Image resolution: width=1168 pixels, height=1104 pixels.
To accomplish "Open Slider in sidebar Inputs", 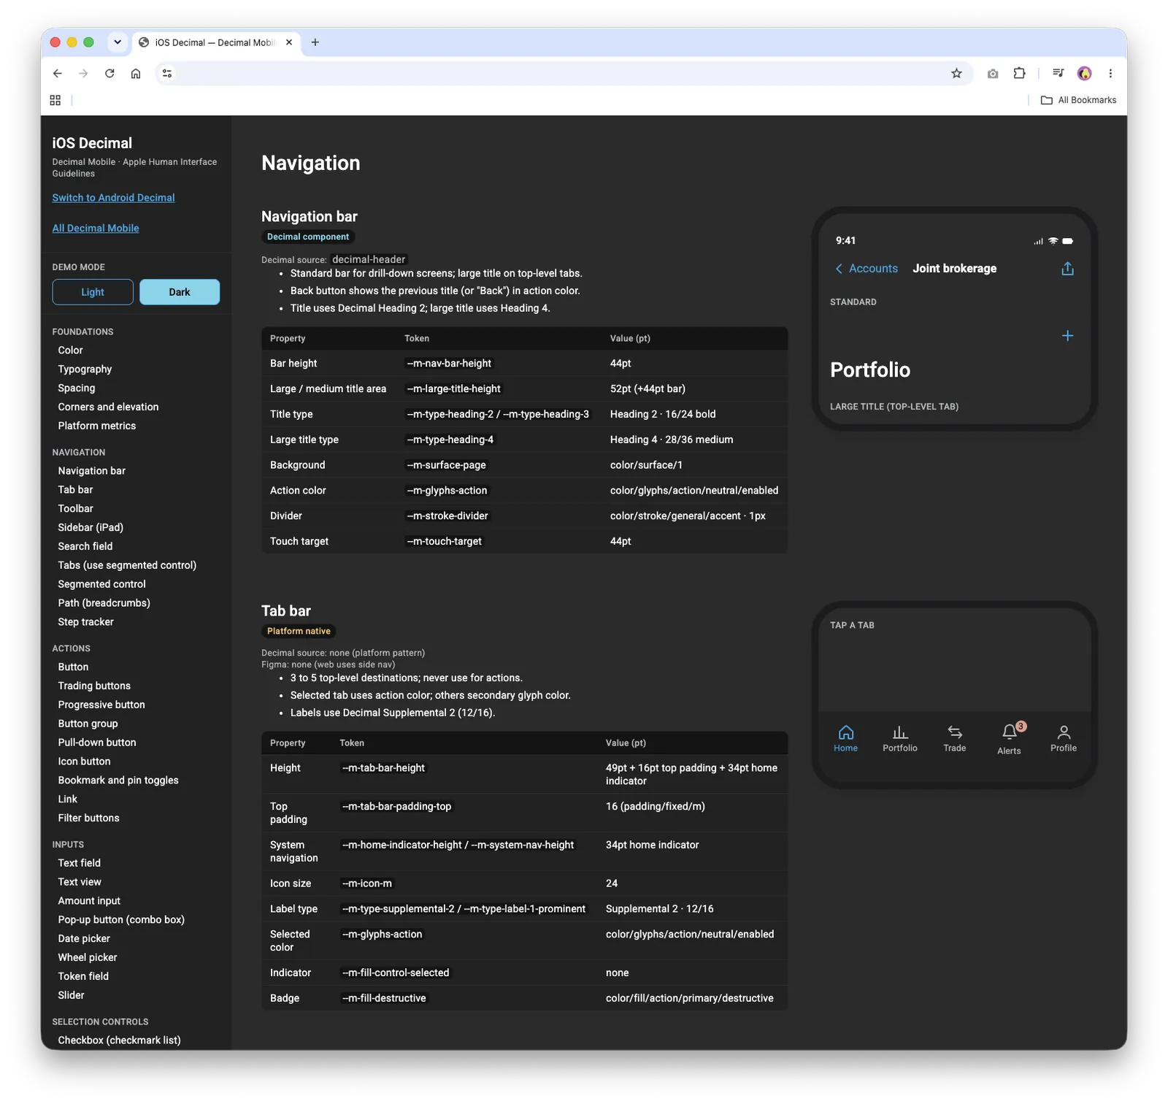I will [x=71, y=996].
